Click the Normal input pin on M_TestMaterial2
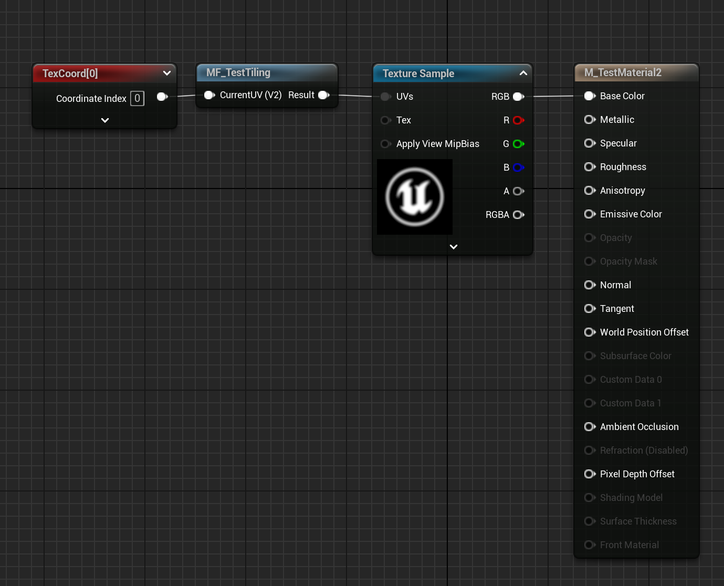The image size is (724, 586). tap(590, 285)
